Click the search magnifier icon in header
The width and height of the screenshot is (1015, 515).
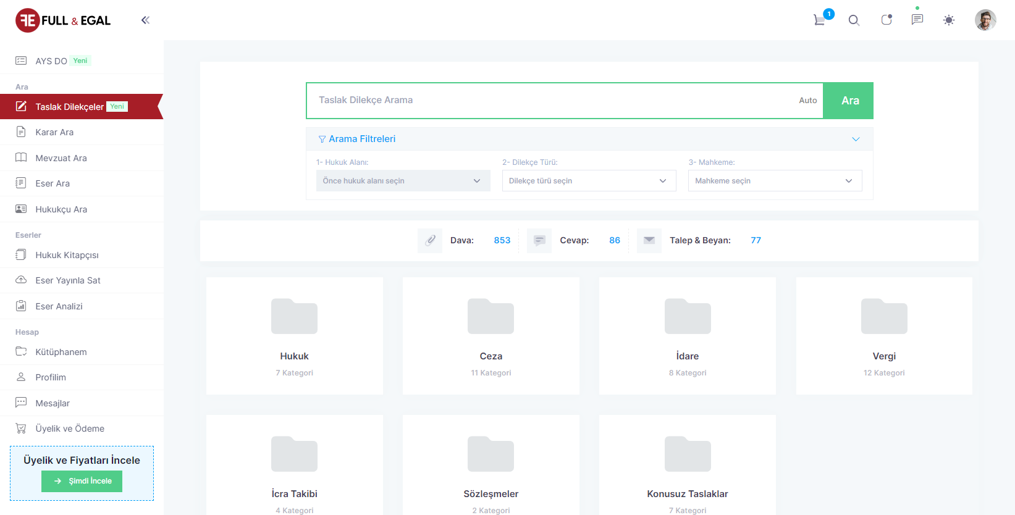854,20
